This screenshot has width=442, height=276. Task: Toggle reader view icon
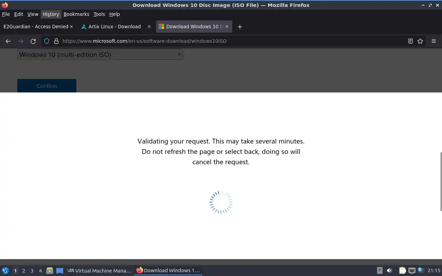411,41
